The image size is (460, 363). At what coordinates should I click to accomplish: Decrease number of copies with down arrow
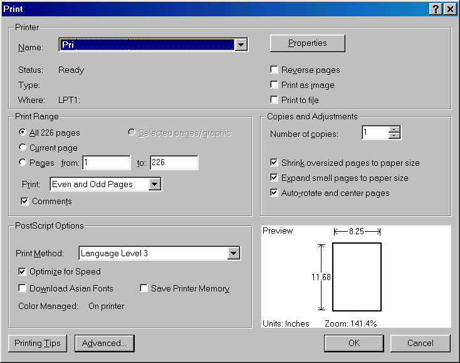click(394, 136)
